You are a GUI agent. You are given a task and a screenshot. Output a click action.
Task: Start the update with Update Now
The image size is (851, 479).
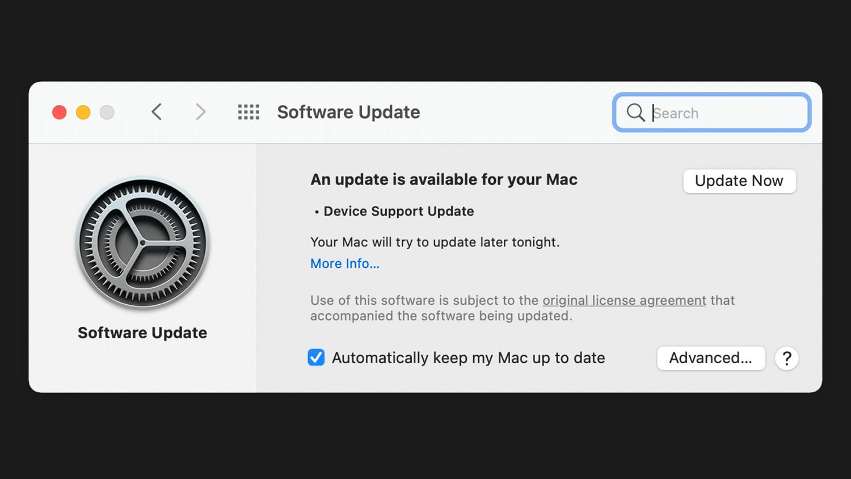click(739, 181)
